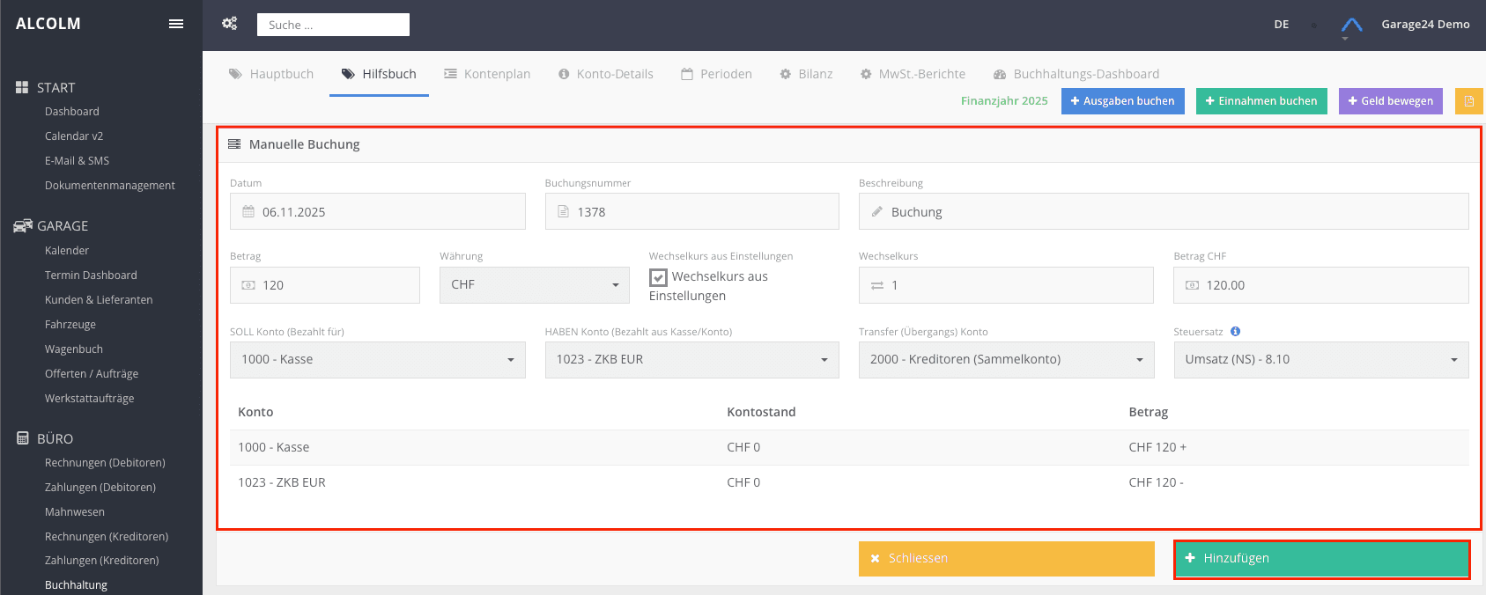Click the document icon in Buchungsnummer field
This screenshot has width=1486, height=595.
(x=564, y=212)
